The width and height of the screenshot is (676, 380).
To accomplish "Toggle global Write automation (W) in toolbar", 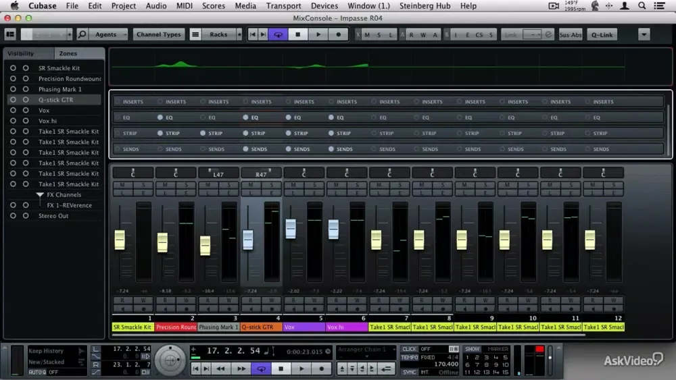I will point(423,35).
